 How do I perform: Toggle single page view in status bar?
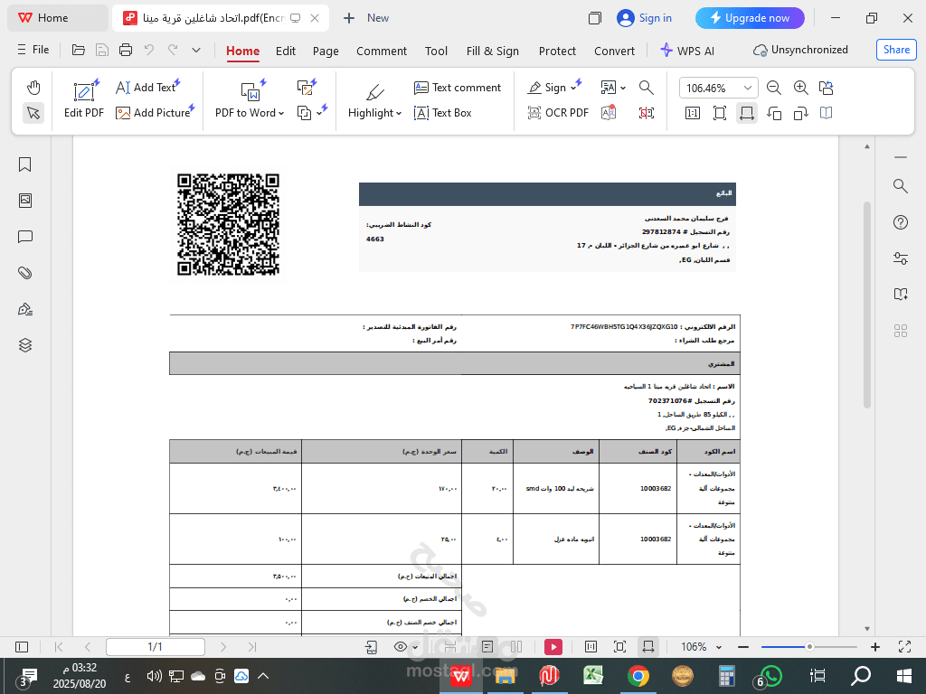(x=487, y=647)
